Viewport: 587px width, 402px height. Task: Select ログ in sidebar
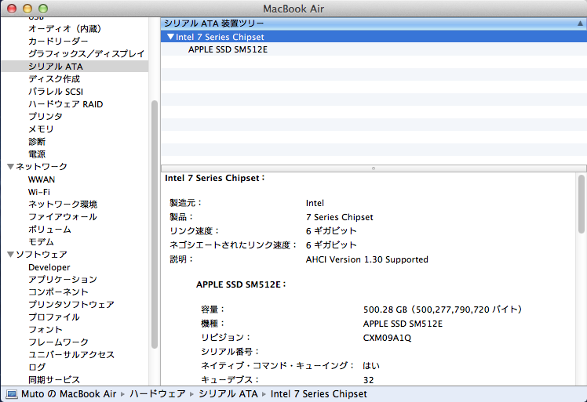[x=37, y=368]
